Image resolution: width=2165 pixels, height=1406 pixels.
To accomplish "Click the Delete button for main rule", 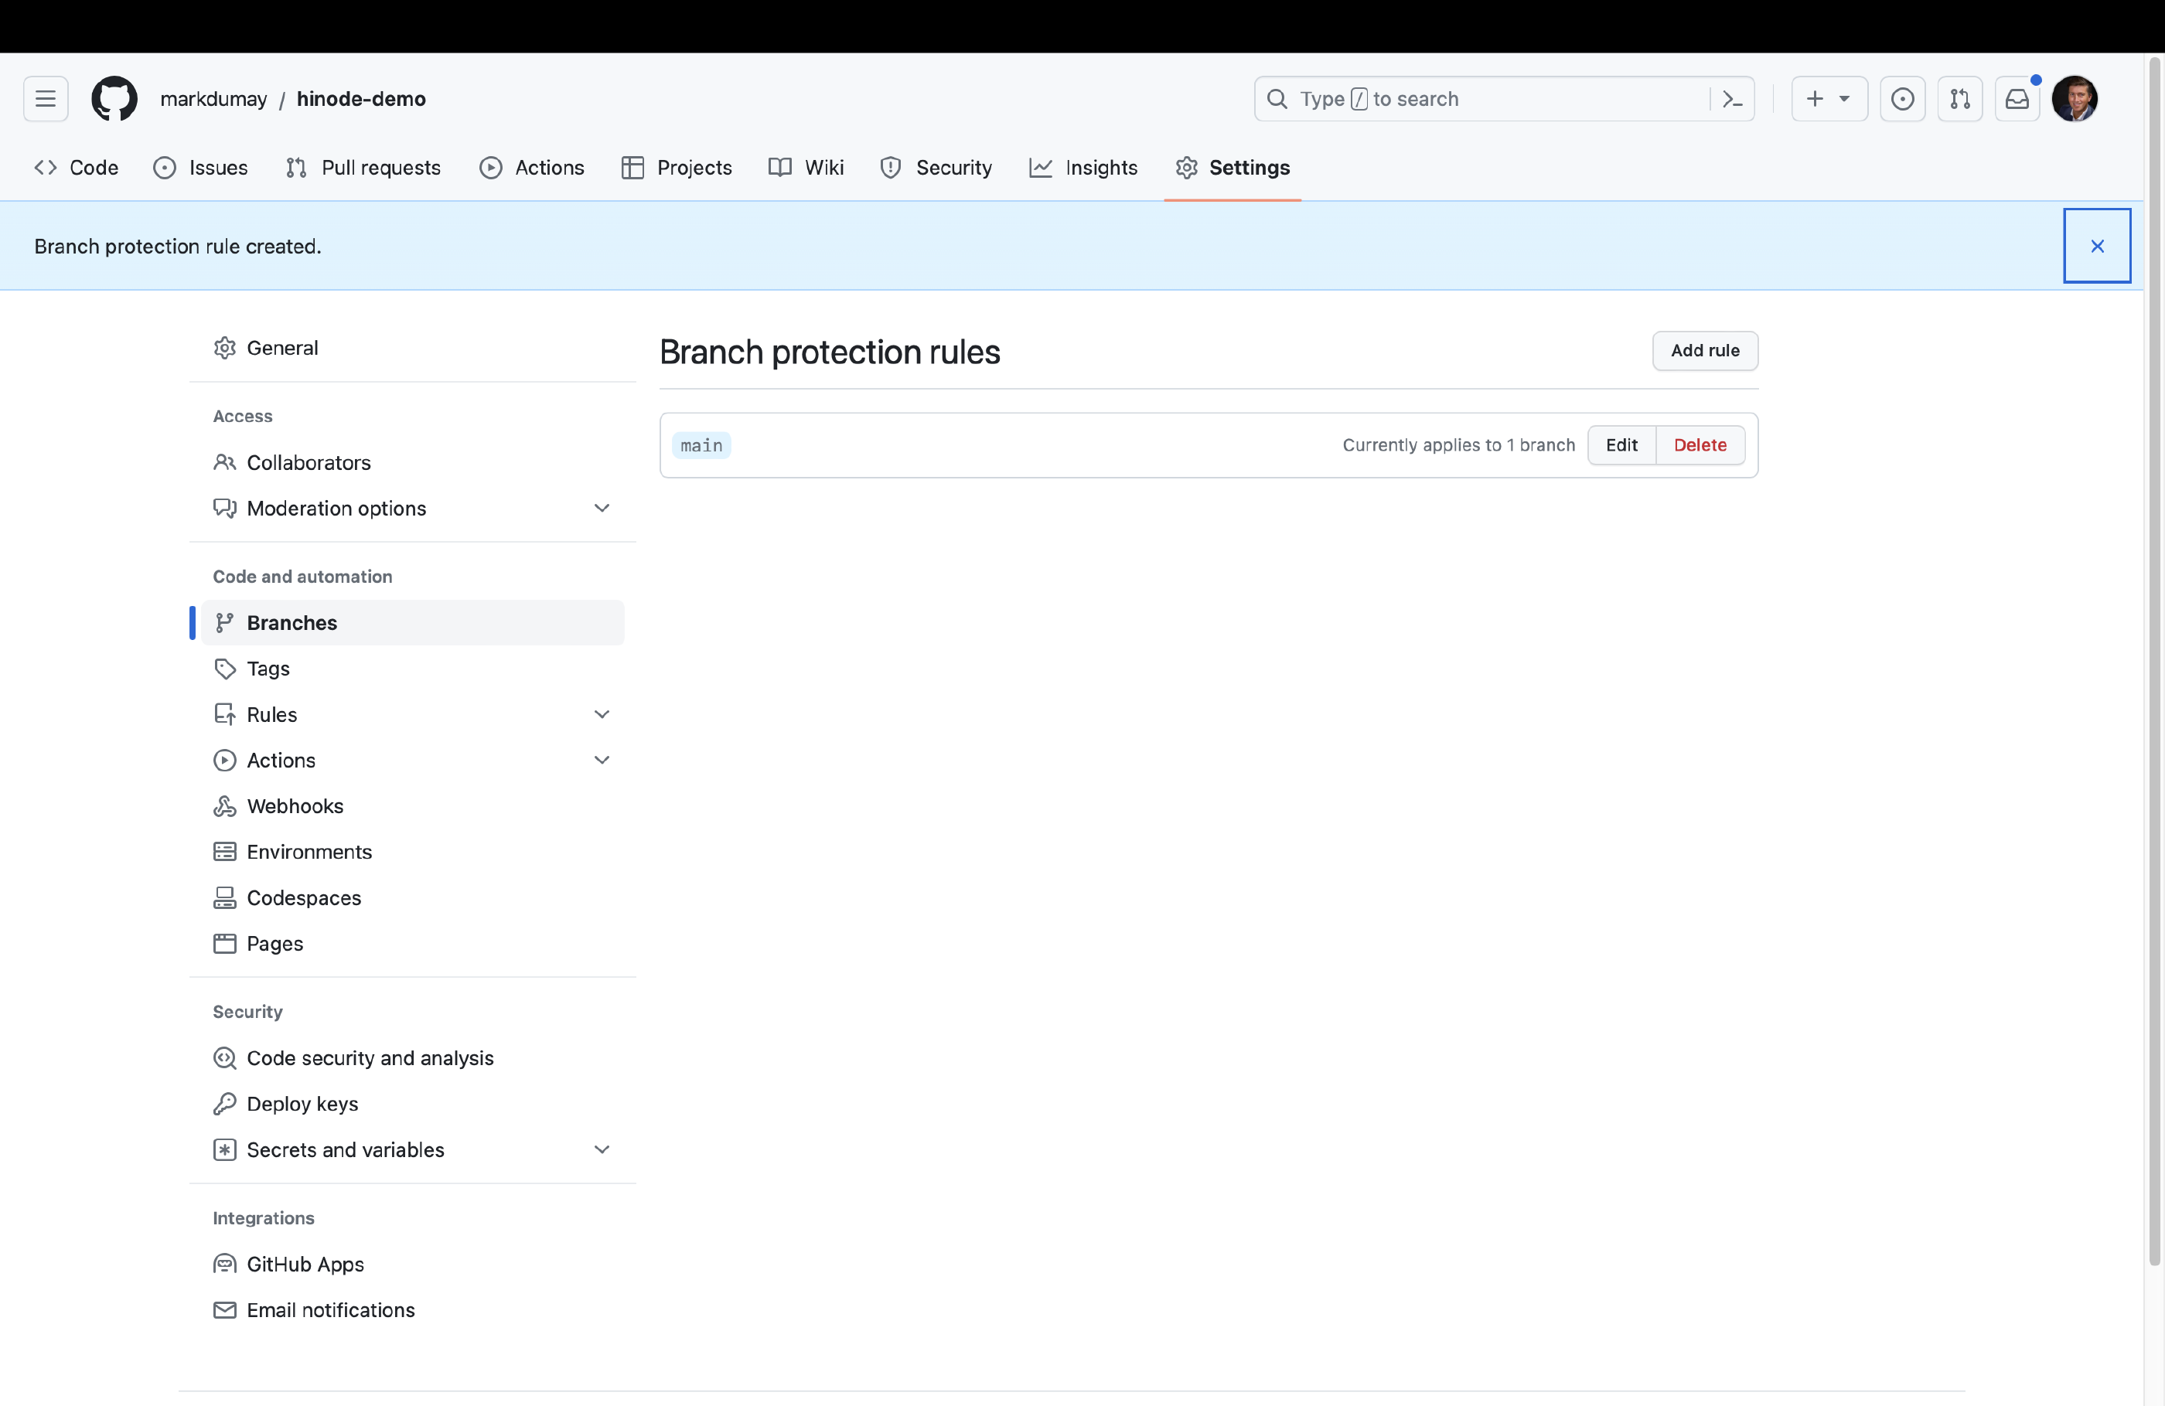I will [x=1700, y=444].
